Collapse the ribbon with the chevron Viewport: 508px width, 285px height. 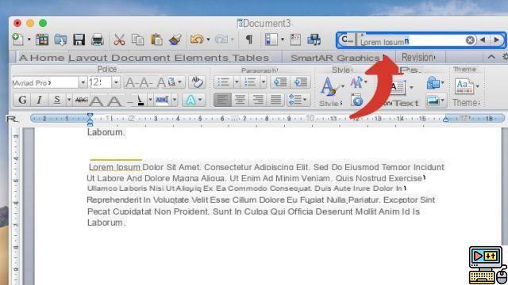[x=491, y=57]
